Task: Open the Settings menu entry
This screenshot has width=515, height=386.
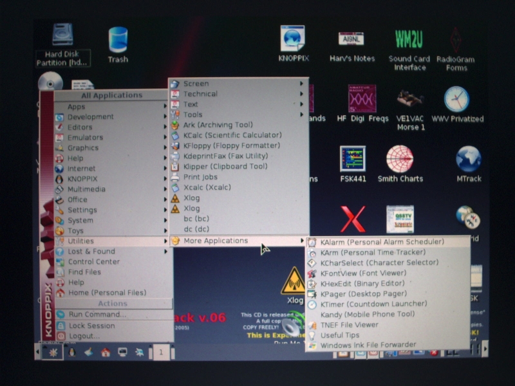Action: coord(111,210)
